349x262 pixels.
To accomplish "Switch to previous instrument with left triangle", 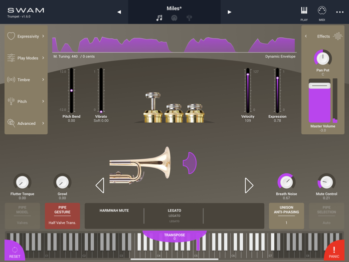I will pyautogui.click(x=100, y=185).
